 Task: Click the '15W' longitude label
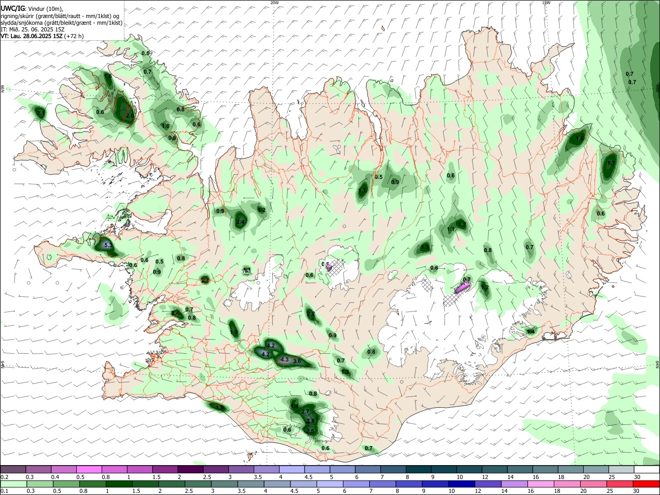[546, 3]
